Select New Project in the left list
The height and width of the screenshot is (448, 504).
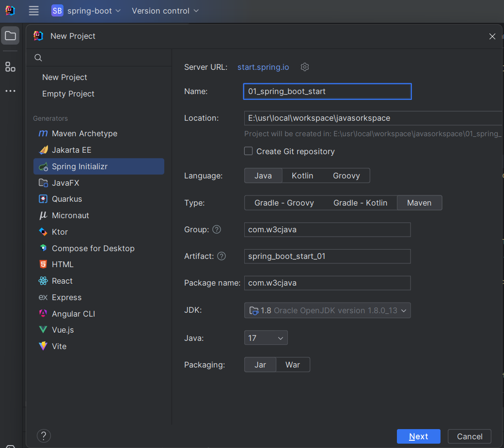[64, 77]
